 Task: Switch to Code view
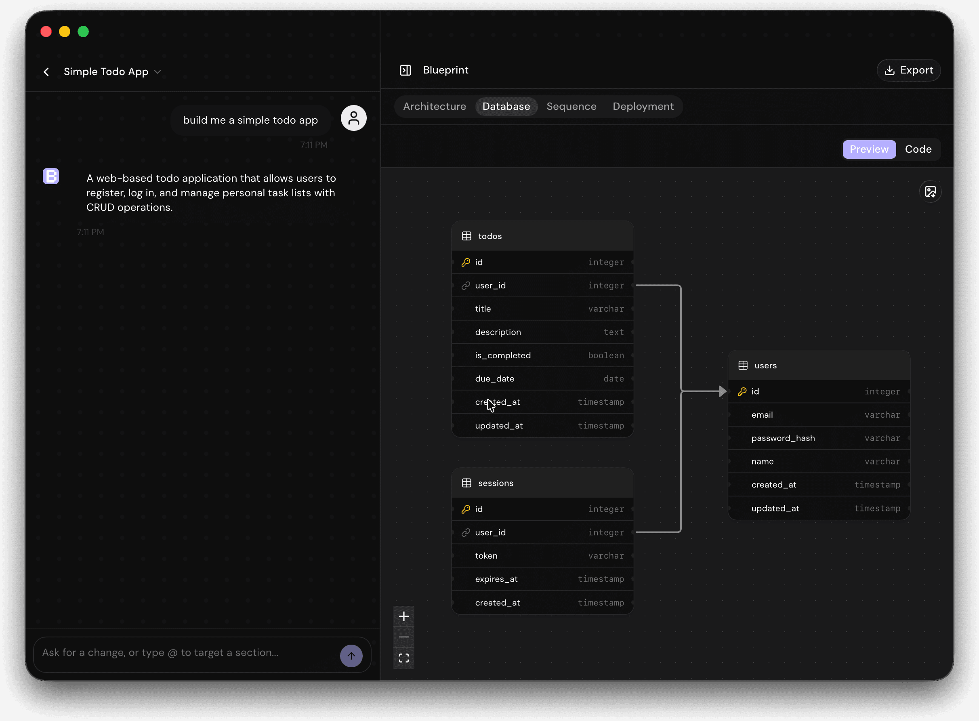click(x=918, y=149)
